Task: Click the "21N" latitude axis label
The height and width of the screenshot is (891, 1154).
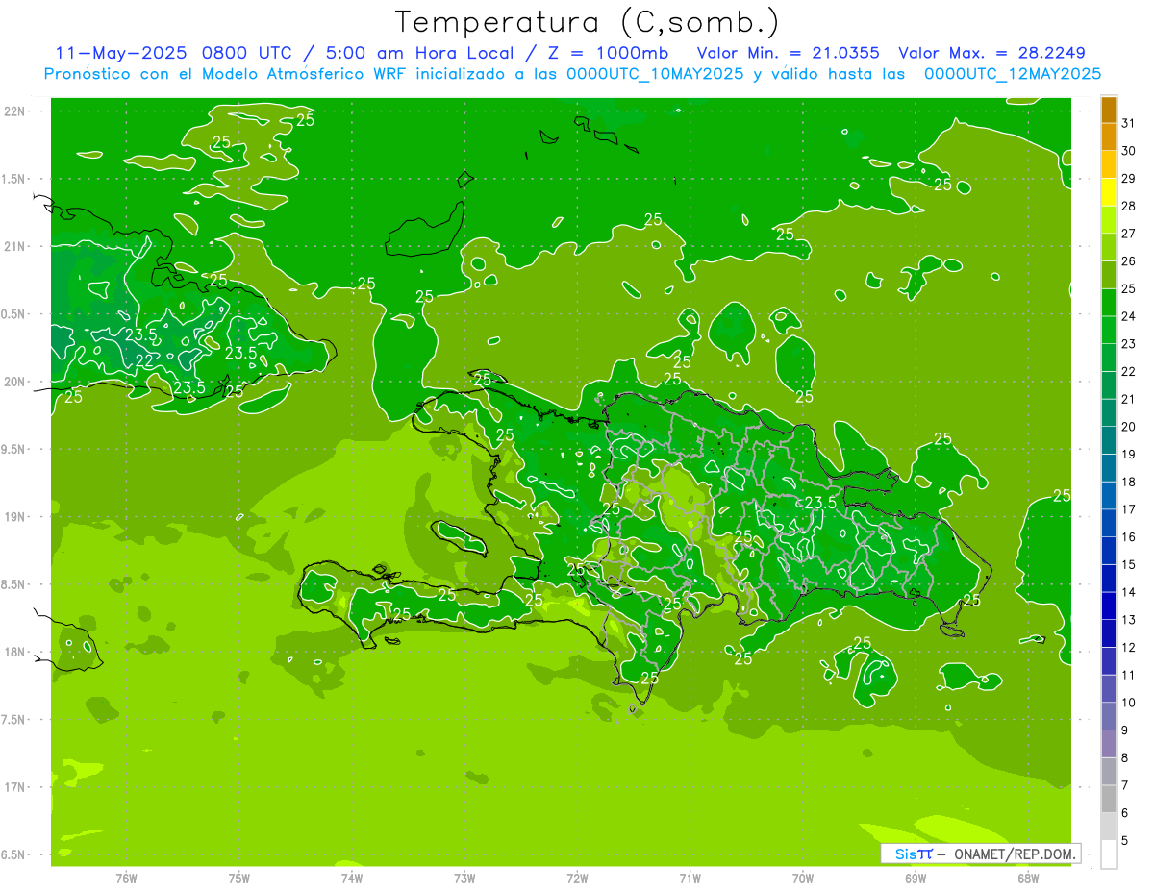Action: [13, 247]
